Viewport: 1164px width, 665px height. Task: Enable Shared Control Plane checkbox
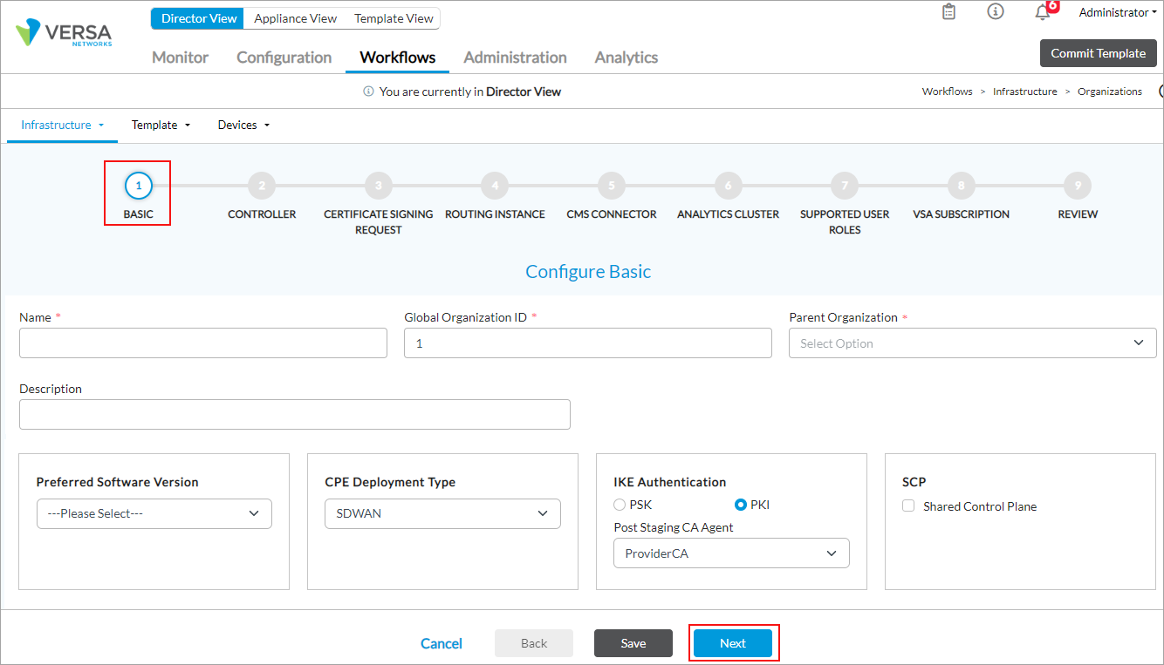(908, 506)
